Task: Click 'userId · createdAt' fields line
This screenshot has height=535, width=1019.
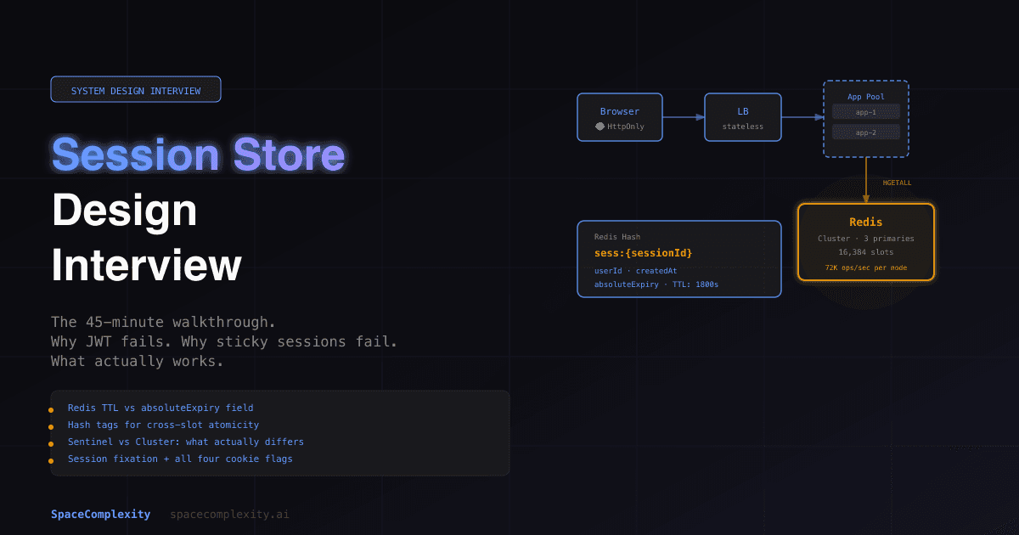Action: (636, 271)
